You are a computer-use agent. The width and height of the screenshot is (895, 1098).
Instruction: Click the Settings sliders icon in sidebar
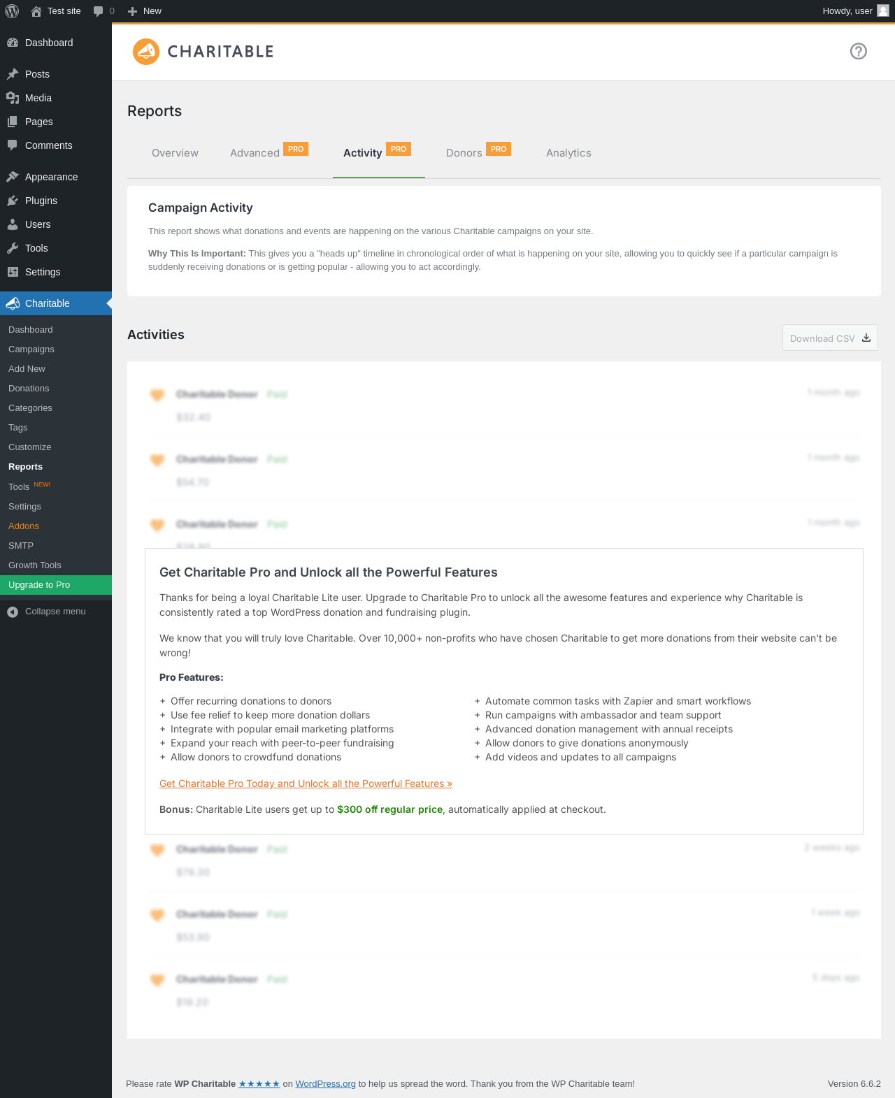(13, 272)
